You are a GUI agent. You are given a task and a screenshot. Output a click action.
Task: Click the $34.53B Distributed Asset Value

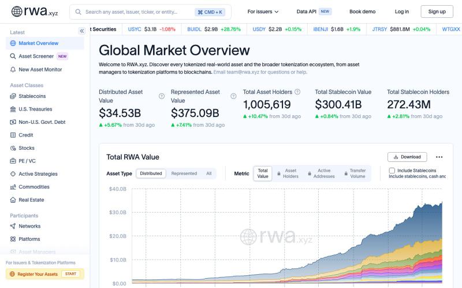pyautogui.click(x=120, y=113)
